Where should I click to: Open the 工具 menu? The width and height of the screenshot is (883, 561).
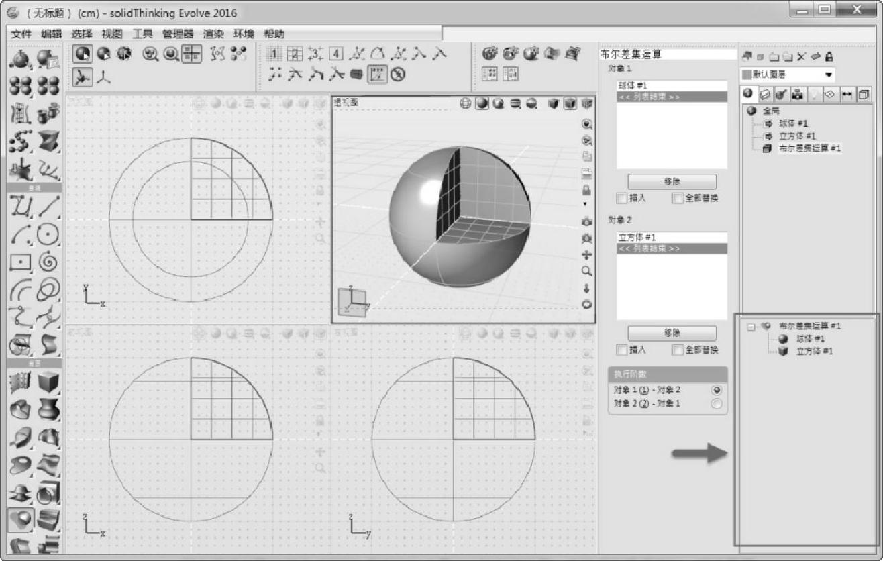pyautogui.click(x=142, y=34)
